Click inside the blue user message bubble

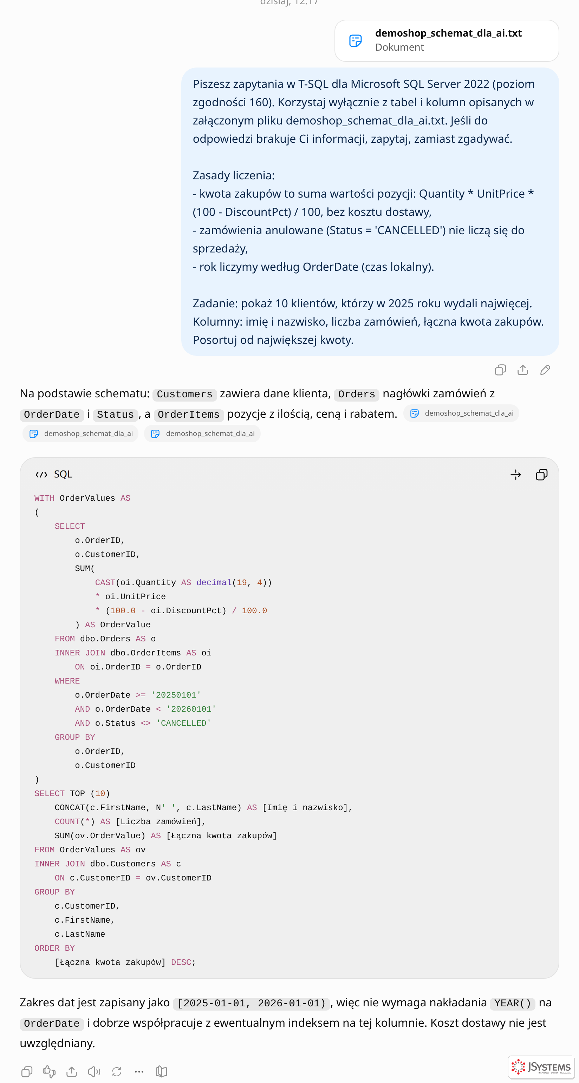(370, 212)
